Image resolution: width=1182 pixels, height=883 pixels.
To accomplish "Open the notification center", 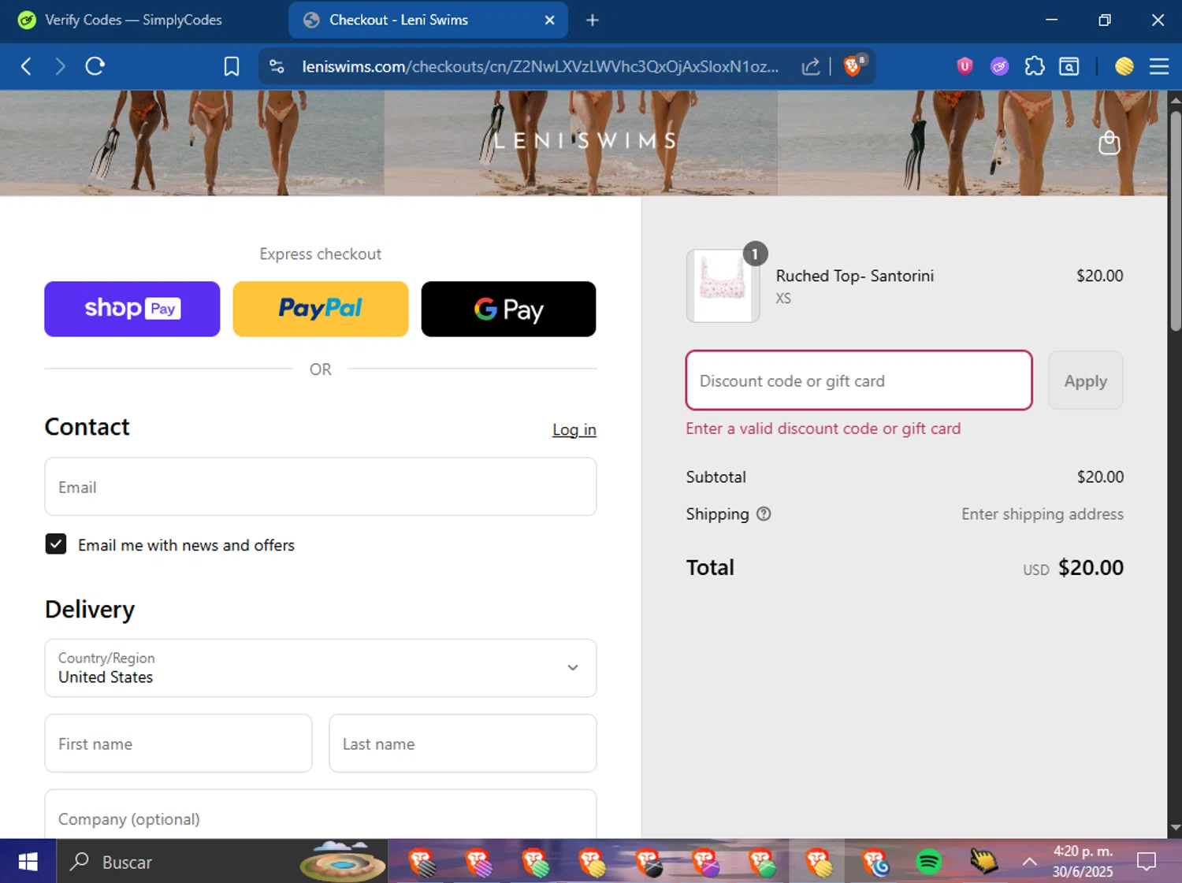I will coord(1147,862).
